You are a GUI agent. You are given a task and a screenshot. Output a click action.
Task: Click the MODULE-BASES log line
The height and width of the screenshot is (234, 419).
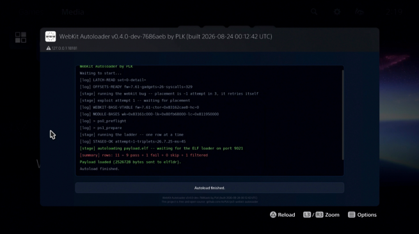[x=149, y=114]
